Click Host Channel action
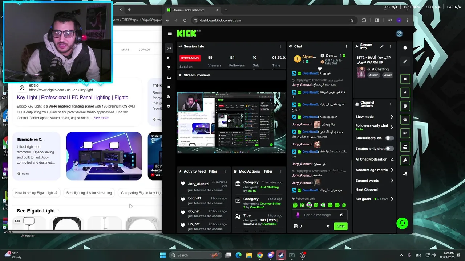 367,190
